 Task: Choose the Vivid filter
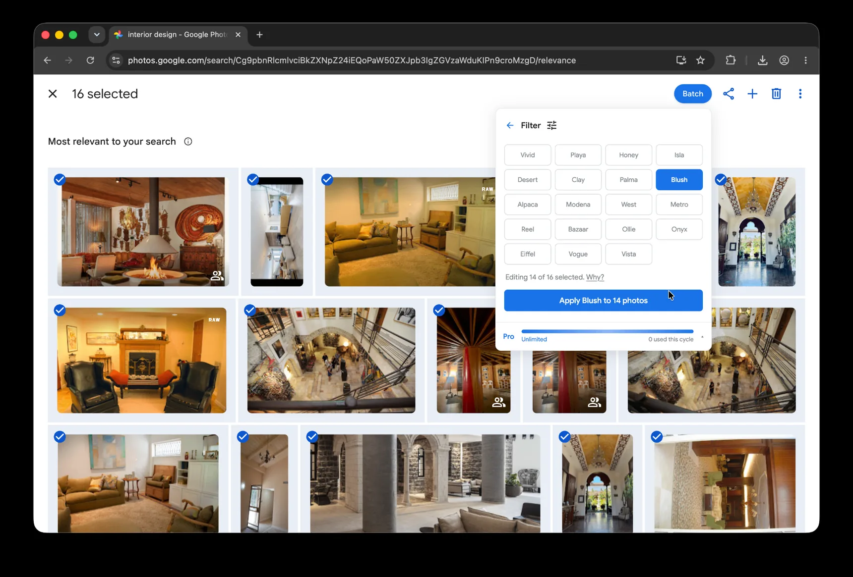(x=528, y=155)
